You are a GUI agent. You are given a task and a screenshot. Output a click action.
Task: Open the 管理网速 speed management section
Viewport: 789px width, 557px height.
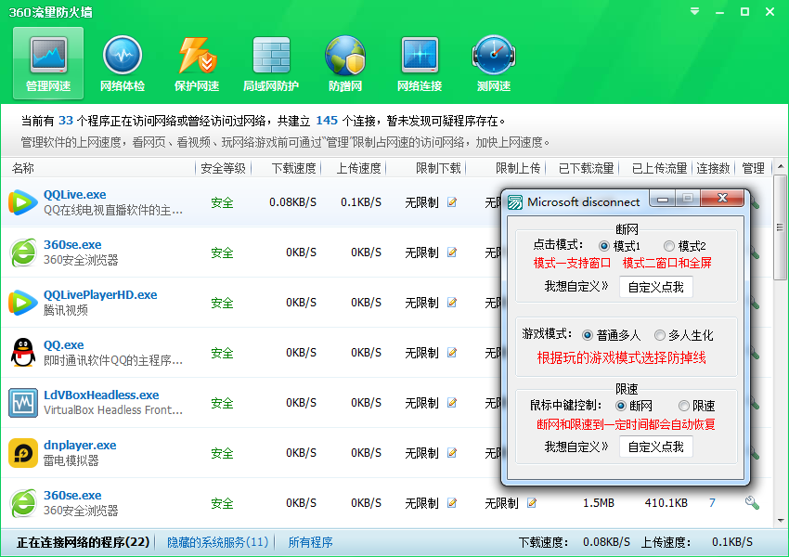pyautogui.click(x=48, y=63)
